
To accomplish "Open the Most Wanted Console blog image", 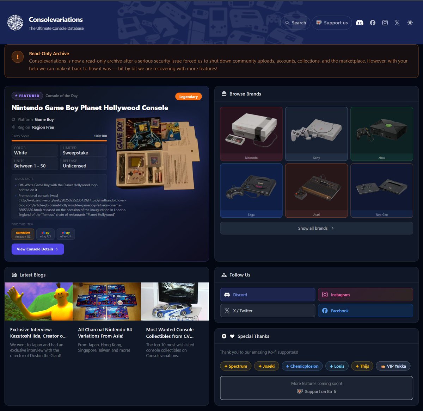I will click(175, 301).
